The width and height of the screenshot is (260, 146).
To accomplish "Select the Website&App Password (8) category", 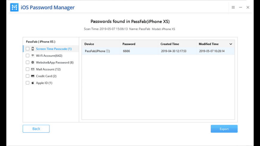I will [54, 63].
